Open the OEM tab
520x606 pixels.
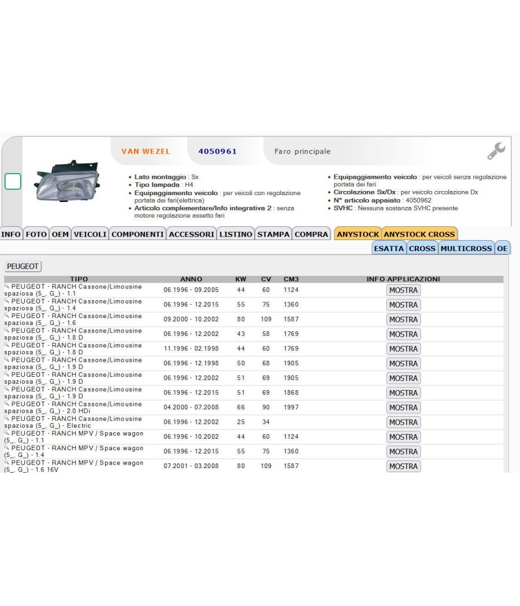pyautogui.click(x=60, y=234)
